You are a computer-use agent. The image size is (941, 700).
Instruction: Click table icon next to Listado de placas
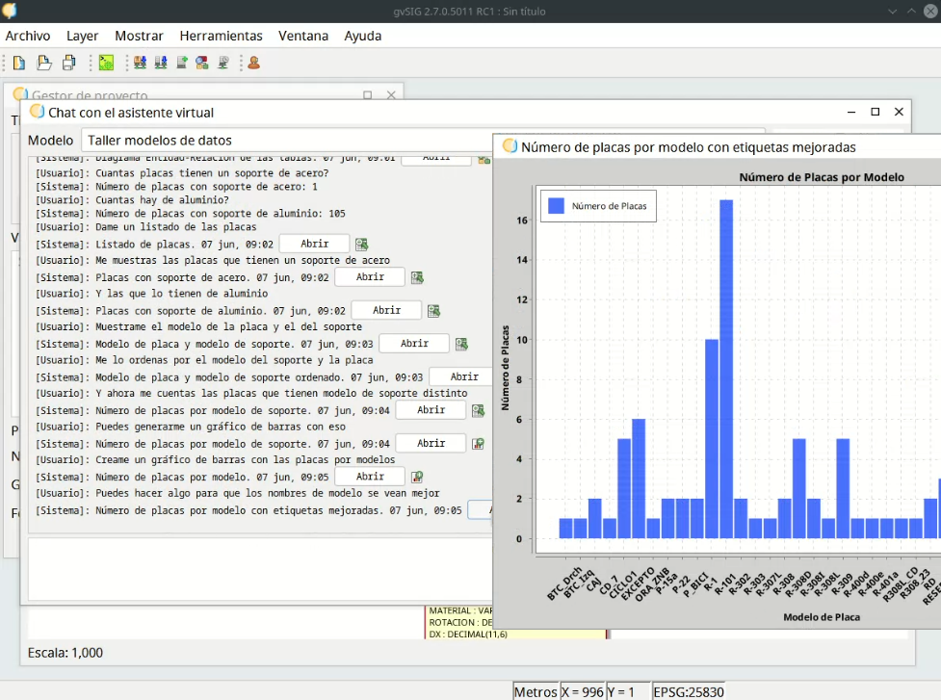pos(361,245)
